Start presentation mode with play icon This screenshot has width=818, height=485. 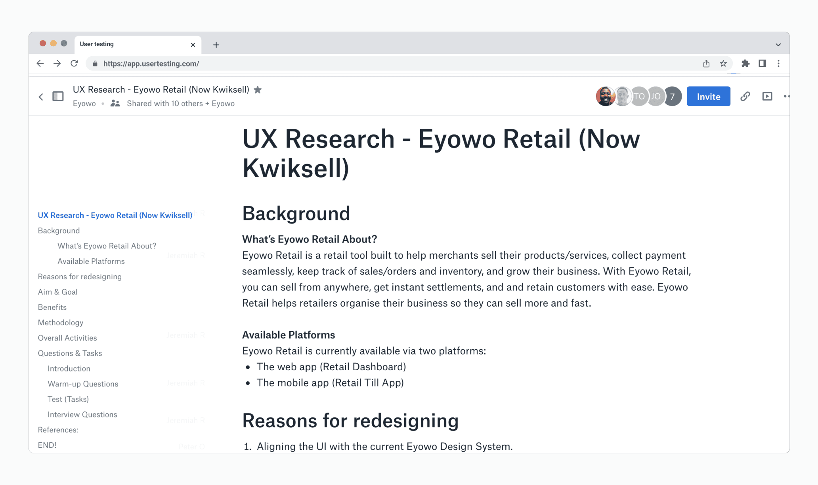click(767, 97)
